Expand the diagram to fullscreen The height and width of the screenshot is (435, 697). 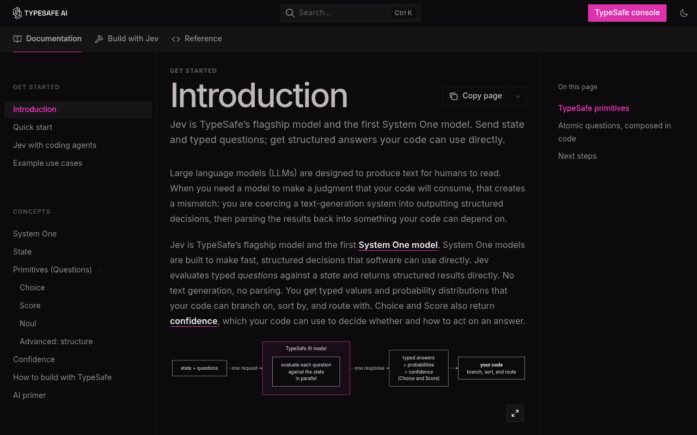(x=515, y=413)
